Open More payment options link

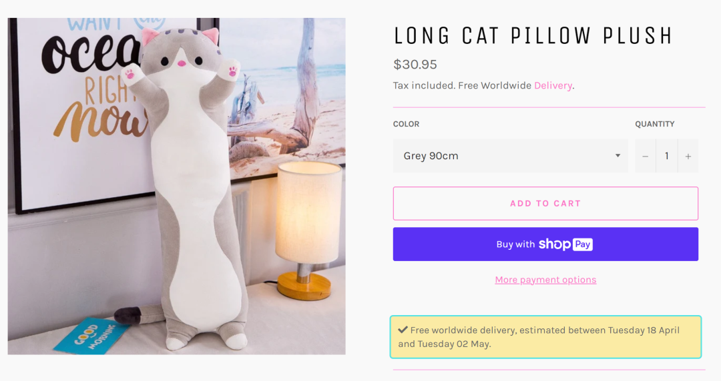545,280
